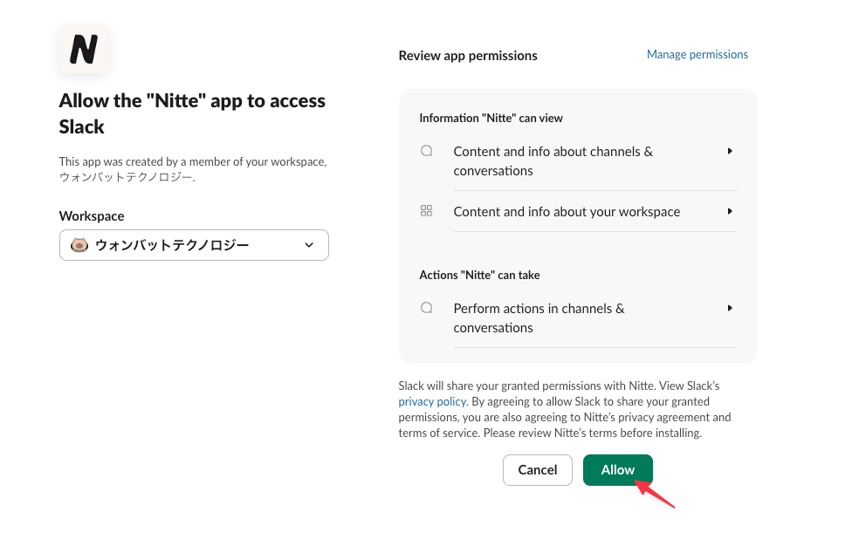The width and height of the screenshot is (852, 539).
Task: Open the Workspace selection dropdown
Action: (194, 245)
